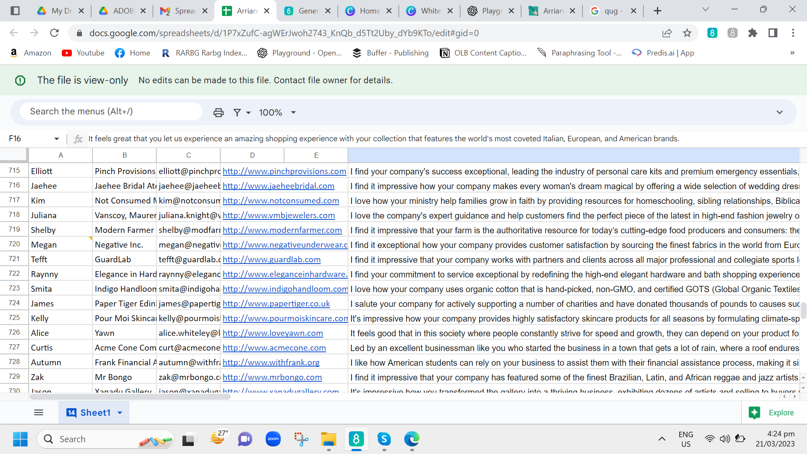Viewport: 807px width, 454px height.
Task: Expand the 100% zoom dropdown
Action: pyautogui.click(x=293, y=113)
